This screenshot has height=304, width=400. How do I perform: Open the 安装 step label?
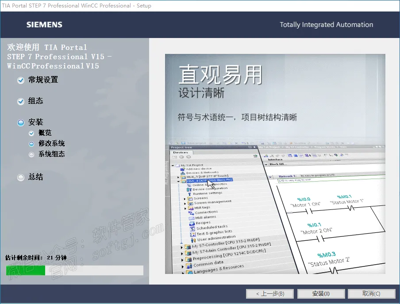(x=35, y=122)
